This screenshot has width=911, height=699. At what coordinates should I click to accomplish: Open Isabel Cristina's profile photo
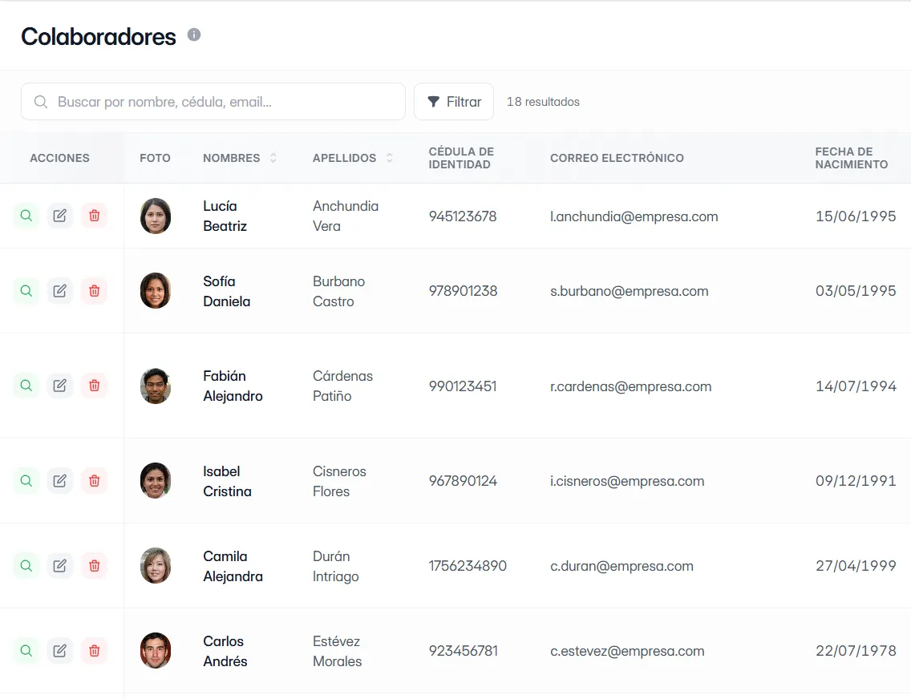(156, 481)
